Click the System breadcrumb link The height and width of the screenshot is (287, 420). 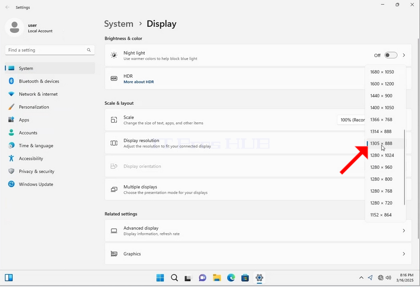[x=119, y=23]
